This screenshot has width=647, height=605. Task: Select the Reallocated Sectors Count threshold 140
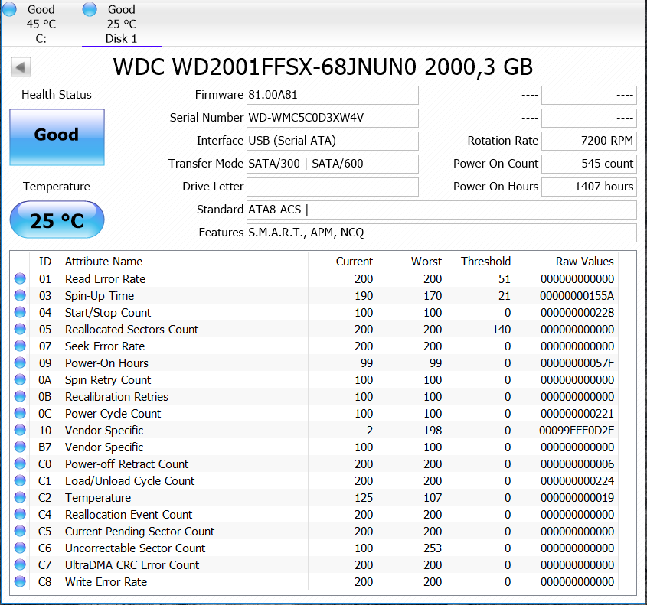pos(502,330)
